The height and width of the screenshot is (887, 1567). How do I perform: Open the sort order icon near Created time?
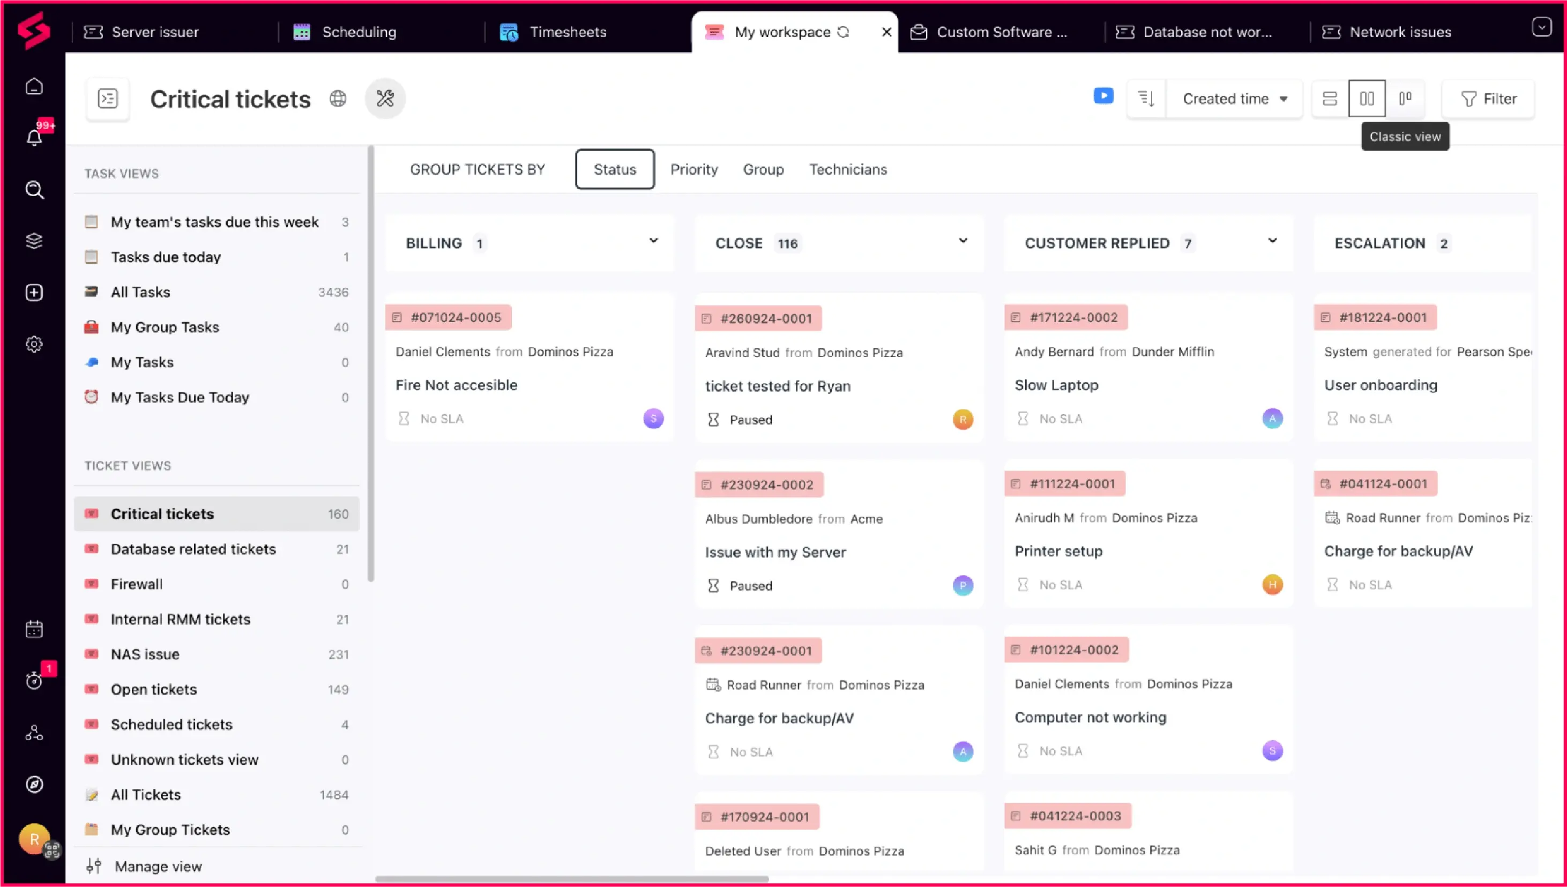point(1146,98)
